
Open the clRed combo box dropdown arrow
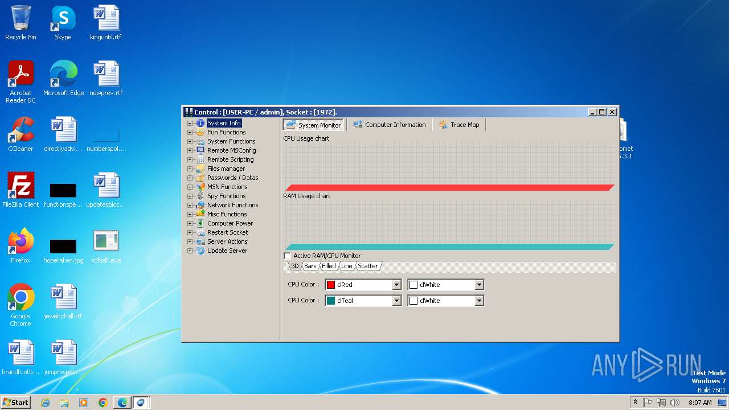(396, 285)
